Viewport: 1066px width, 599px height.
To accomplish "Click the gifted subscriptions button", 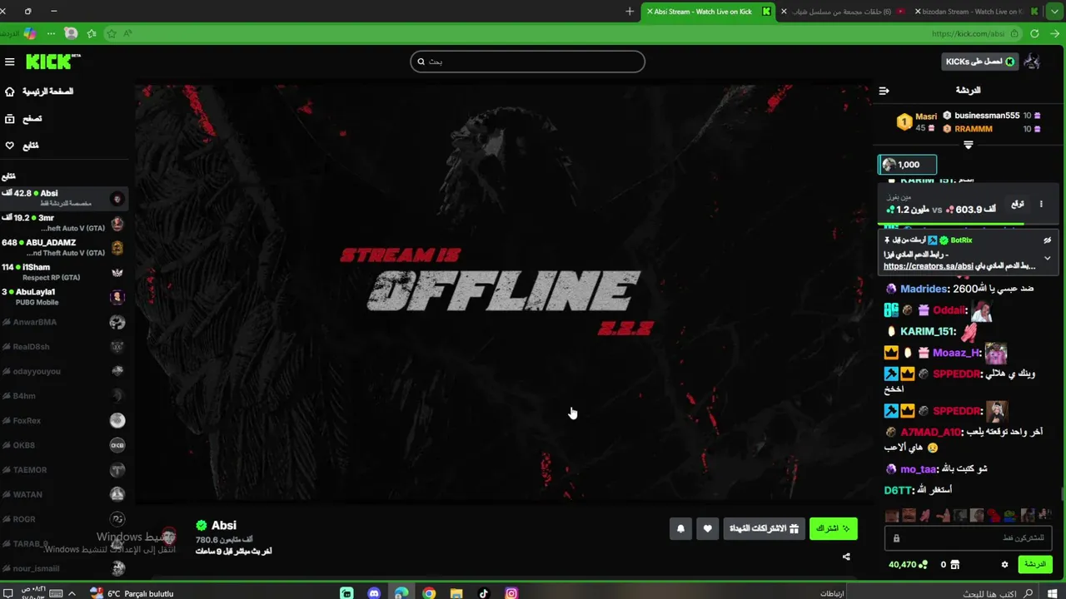I will (764, 528).
